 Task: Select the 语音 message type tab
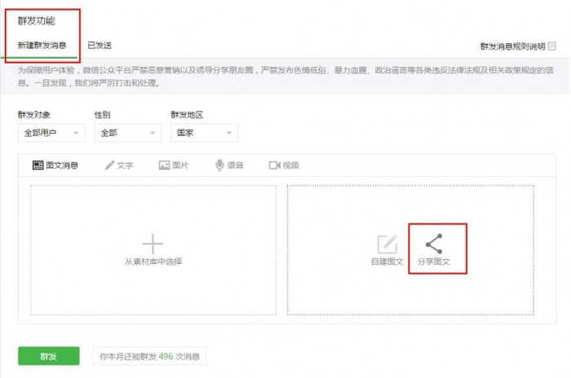point(229,165)
